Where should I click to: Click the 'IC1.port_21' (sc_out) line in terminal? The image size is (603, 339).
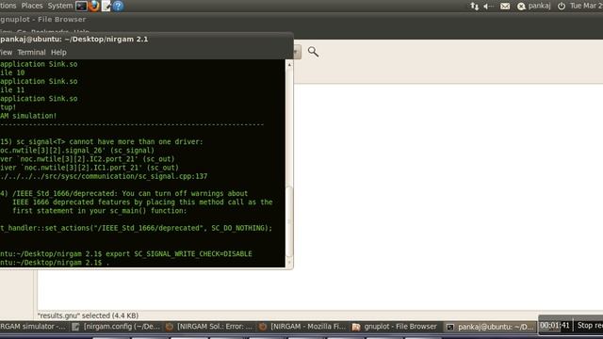(90, 168)
